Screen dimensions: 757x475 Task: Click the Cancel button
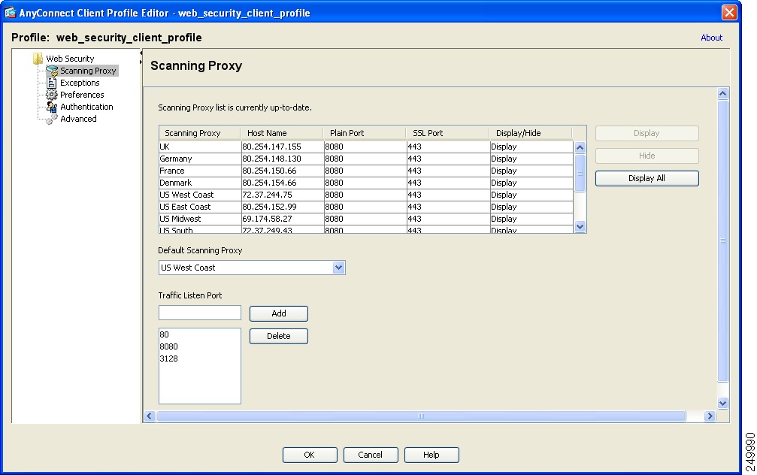coord(371,455)
